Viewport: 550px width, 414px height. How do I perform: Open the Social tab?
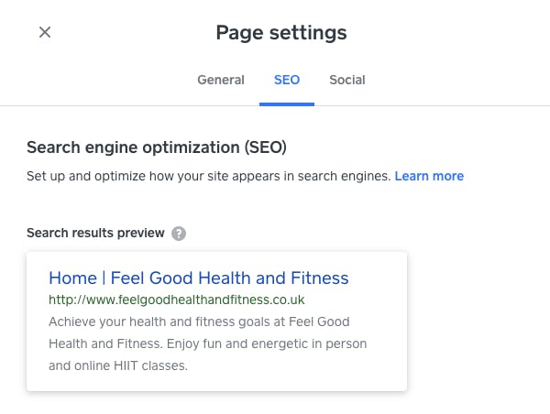(x=346, y=80)
